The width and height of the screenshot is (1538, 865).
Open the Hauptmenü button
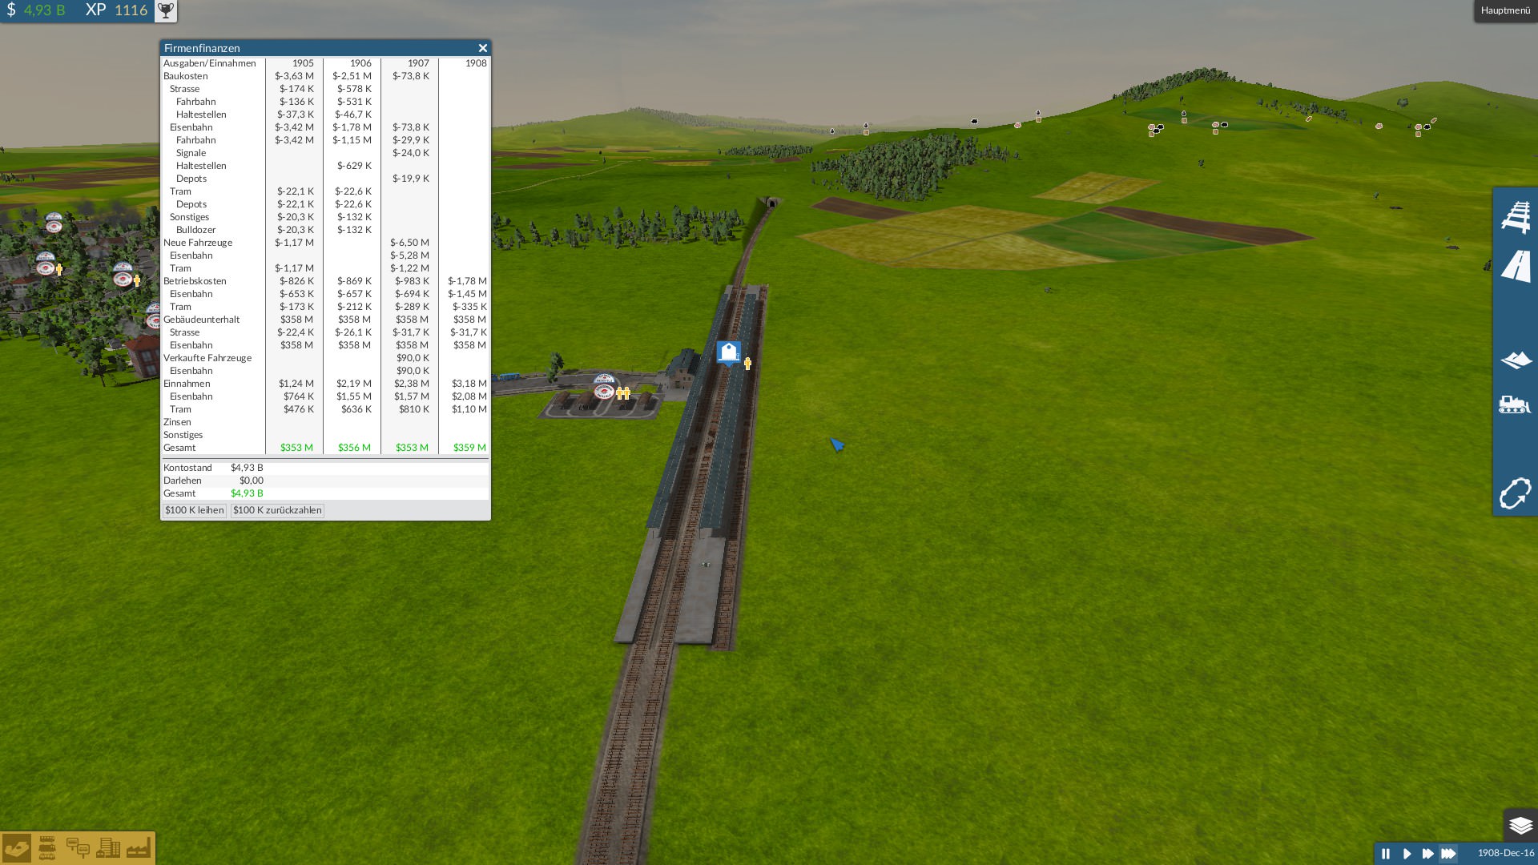1505,10
